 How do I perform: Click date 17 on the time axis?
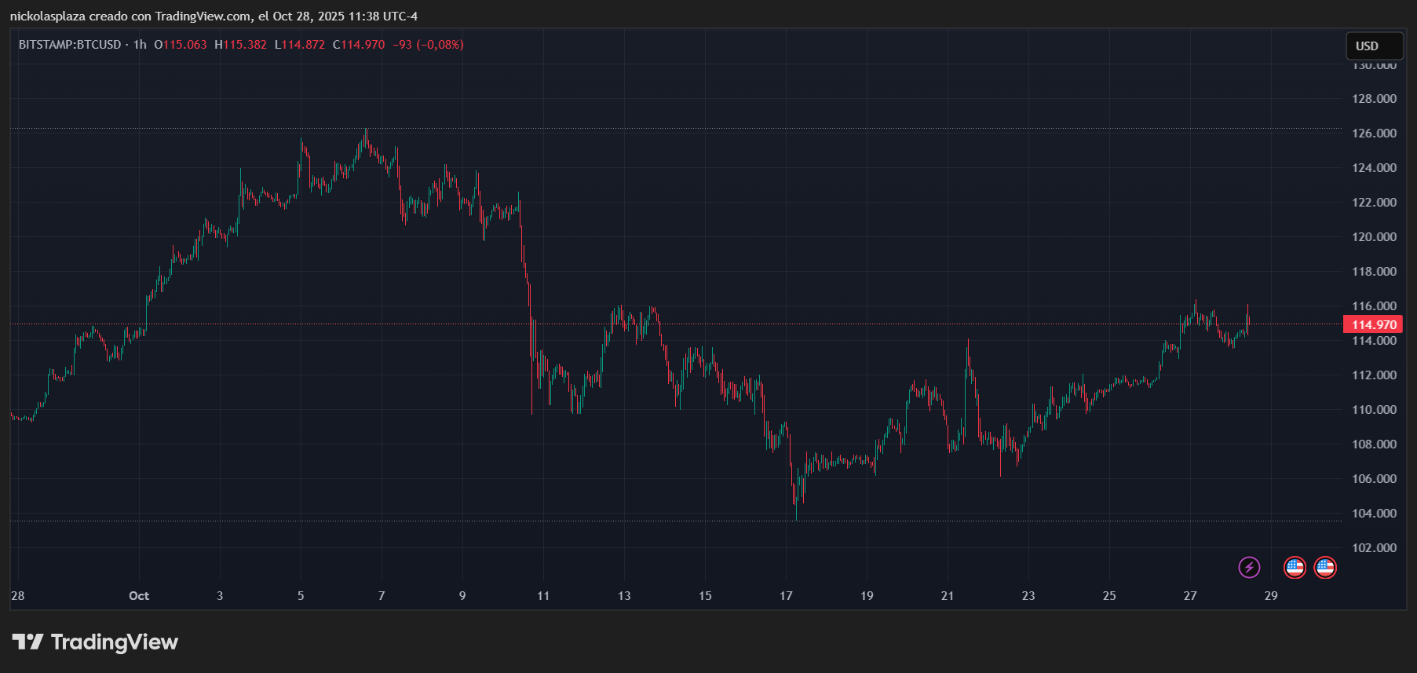point(786,596)
